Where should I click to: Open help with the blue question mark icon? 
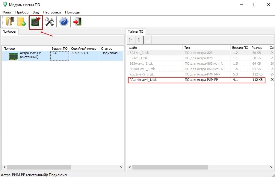tap(64, 22)
